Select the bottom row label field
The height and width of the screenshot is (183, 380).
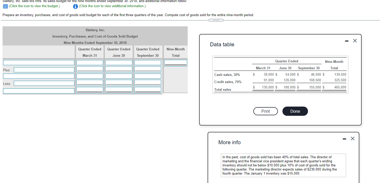tap(39, 91)
